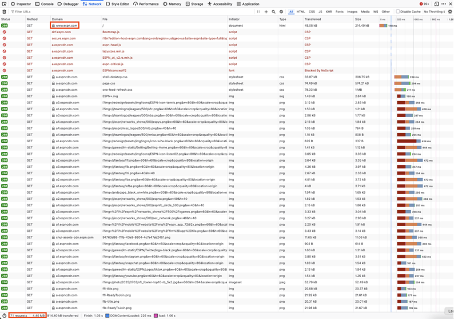Filter requests to HTML only
Image resolution: width=454 pixels, height=321 pixels.
click(301, 12)
